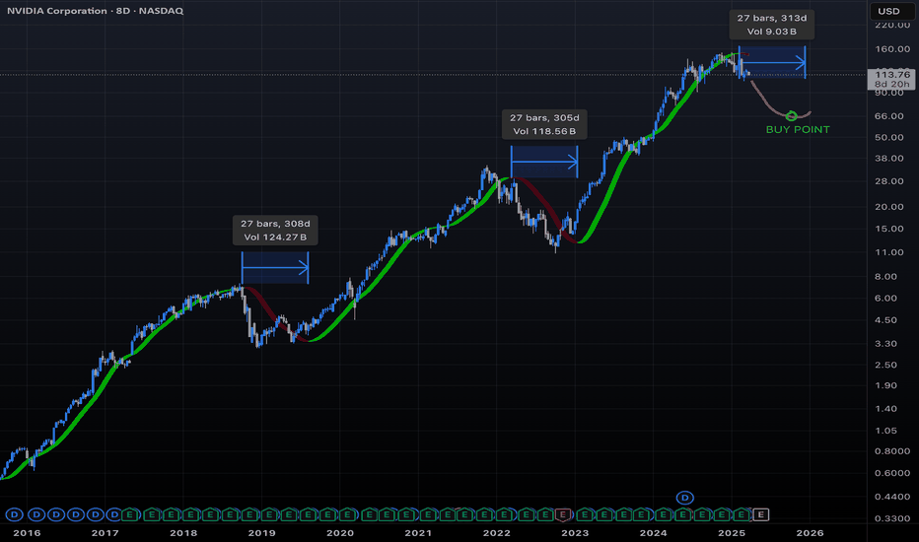This screenshot has width=919, height=542.
Task: Click the 1.40 price axis label
Action: click(x=885, y=409)
